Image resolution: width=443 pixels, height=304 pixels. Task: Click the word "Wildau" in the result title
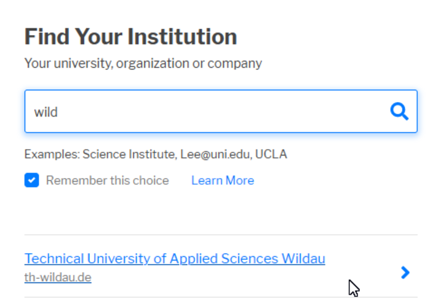[303, 259]
